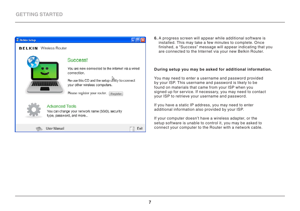Screen dimensions: 300x211
Task: Click the 'Wireless Router' label
Action: (x=53, y=48)
